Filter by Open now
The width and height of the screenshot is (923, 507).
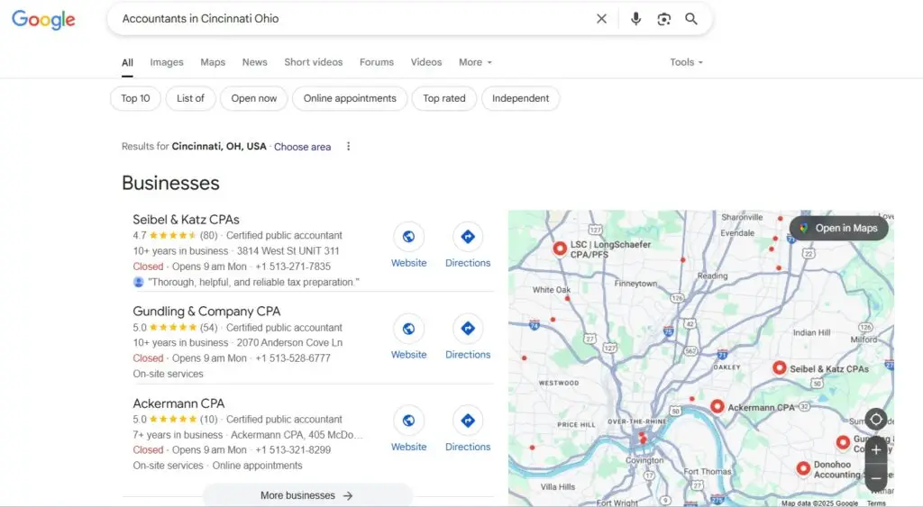[x=253, y=98]
